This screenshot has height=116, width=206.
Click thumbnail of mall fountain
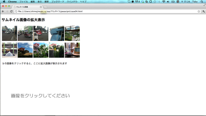10,50
